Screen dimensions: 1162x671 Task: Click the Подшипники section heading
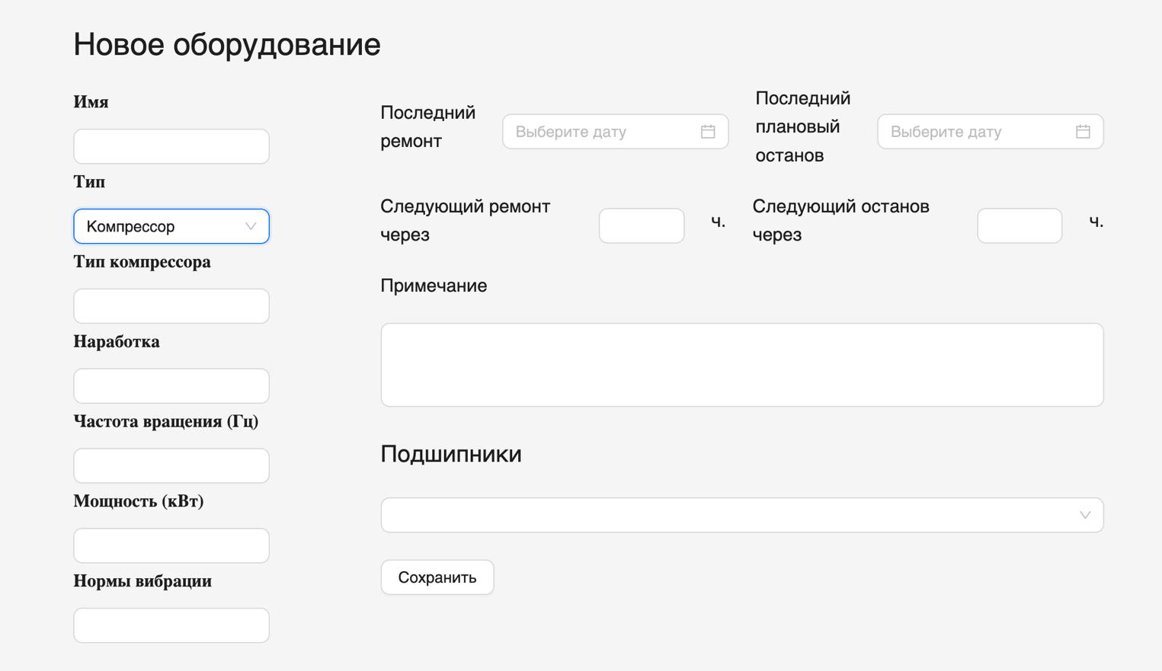[x=450, y=454]
